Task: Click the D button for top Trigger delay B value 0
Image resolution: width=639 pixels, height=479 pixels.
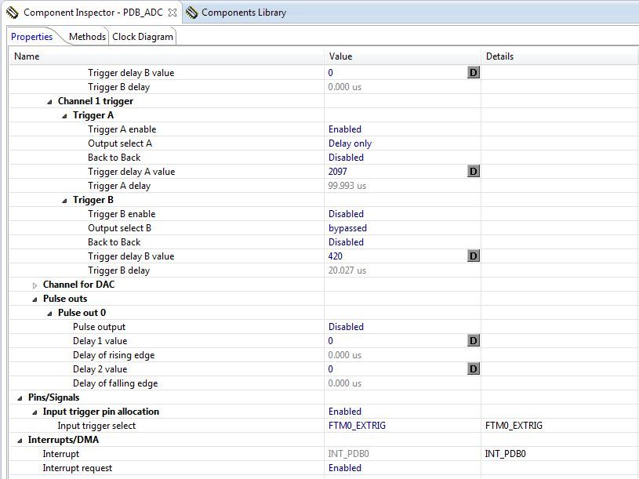Action: [473, 72]
